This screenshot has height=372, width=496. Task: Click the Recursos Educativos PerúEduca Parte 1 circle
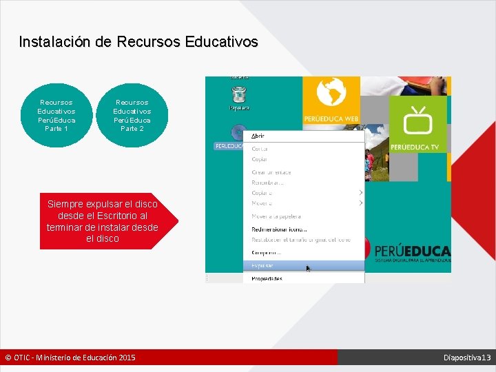coord(56,115)
